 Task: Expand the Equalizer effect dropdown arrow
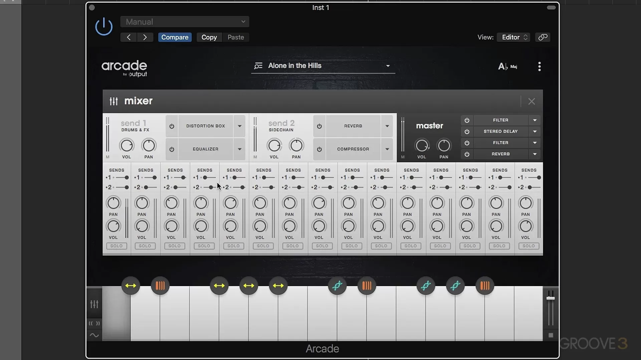239,149
